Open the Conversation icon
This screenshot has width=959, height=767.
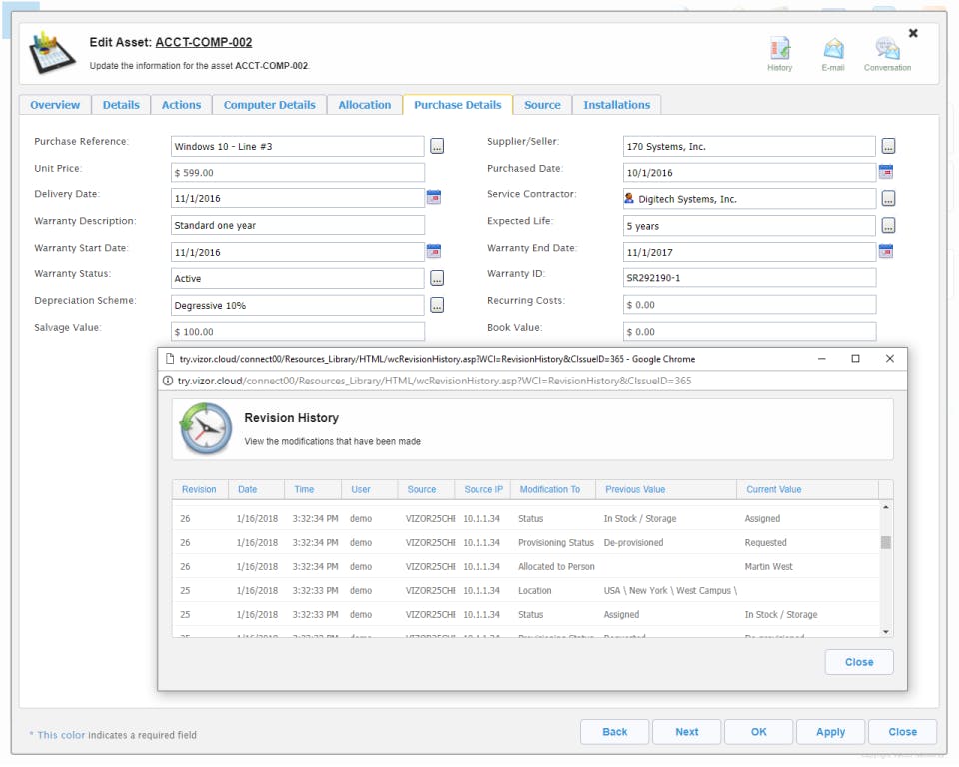[887, 48]
